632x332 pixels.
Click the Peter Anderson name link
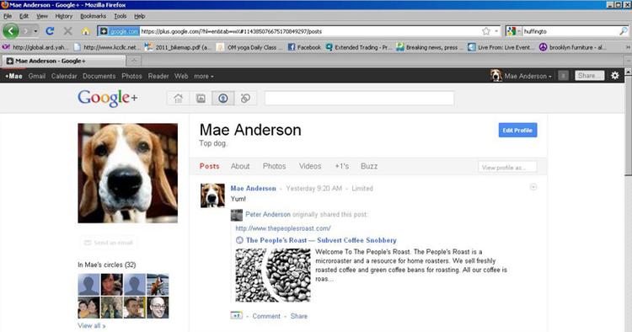pyautogui.click(x=268, y=214)
